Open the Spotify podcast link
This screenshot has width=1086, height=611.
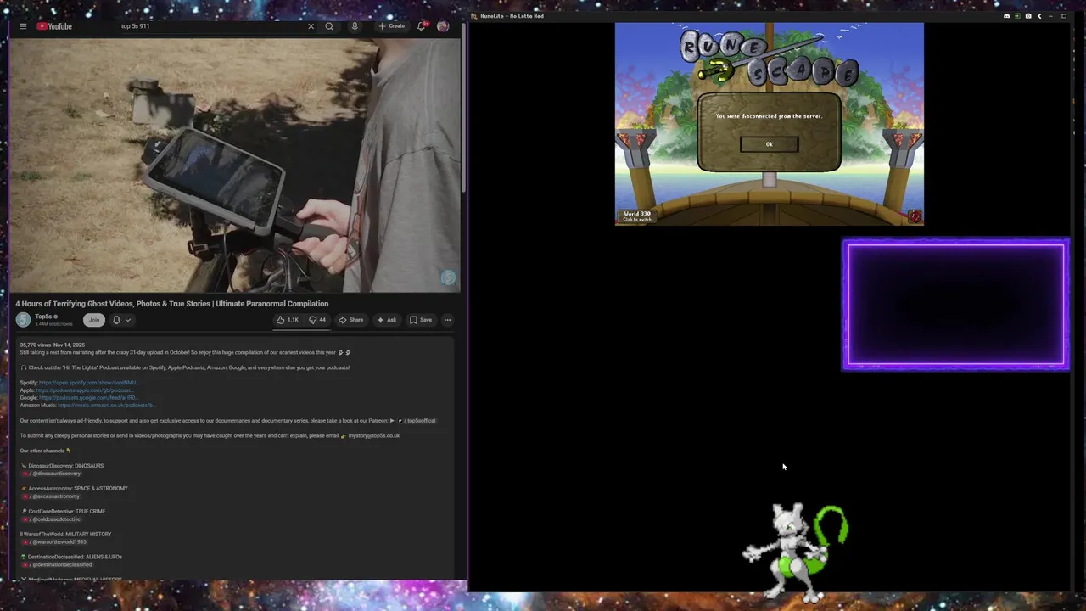pyautogui.click(x=88, y=383)
